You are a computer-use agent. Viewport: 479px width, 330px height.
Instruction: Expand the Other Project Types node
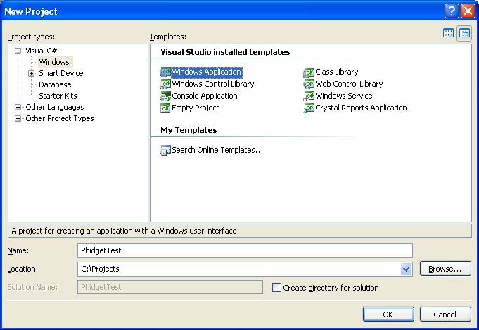(x=18, y=118)
